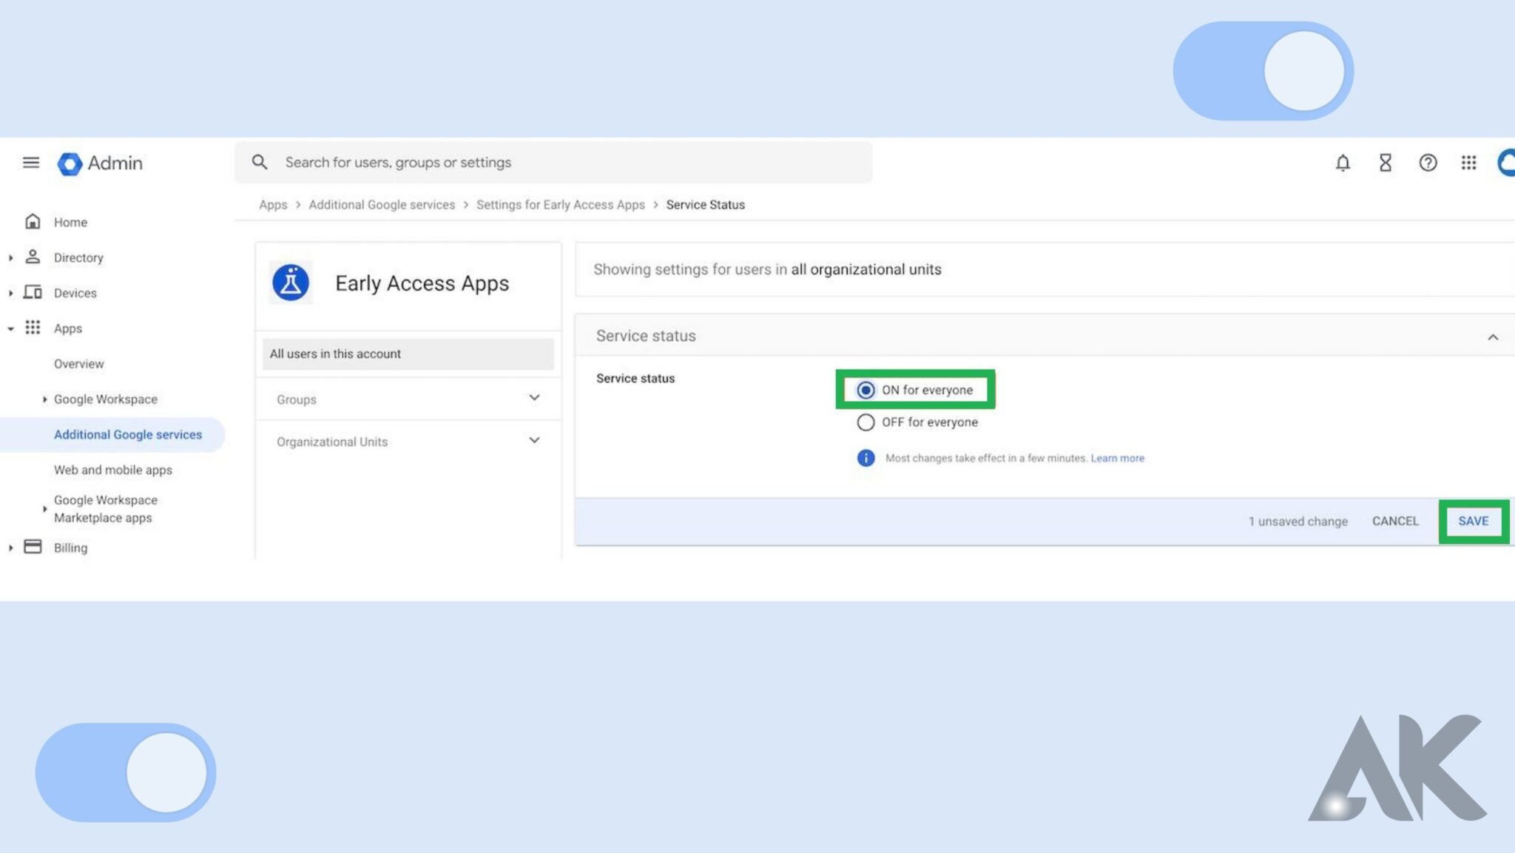This screenshot has width=1515, height=853.
Task: Select OFF for everyone
Action: [865, 422]
